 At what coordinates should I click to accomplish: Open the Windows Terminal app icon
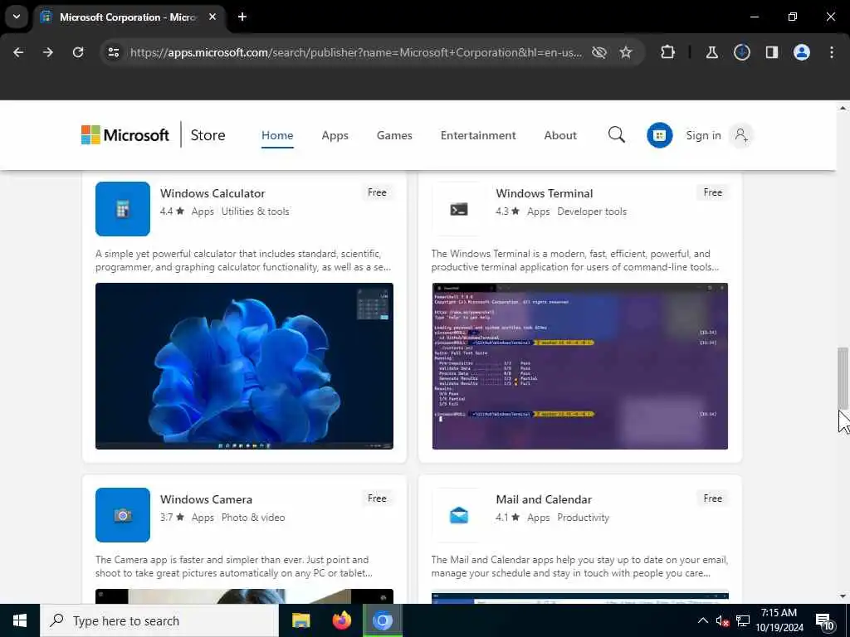(458, 209)
